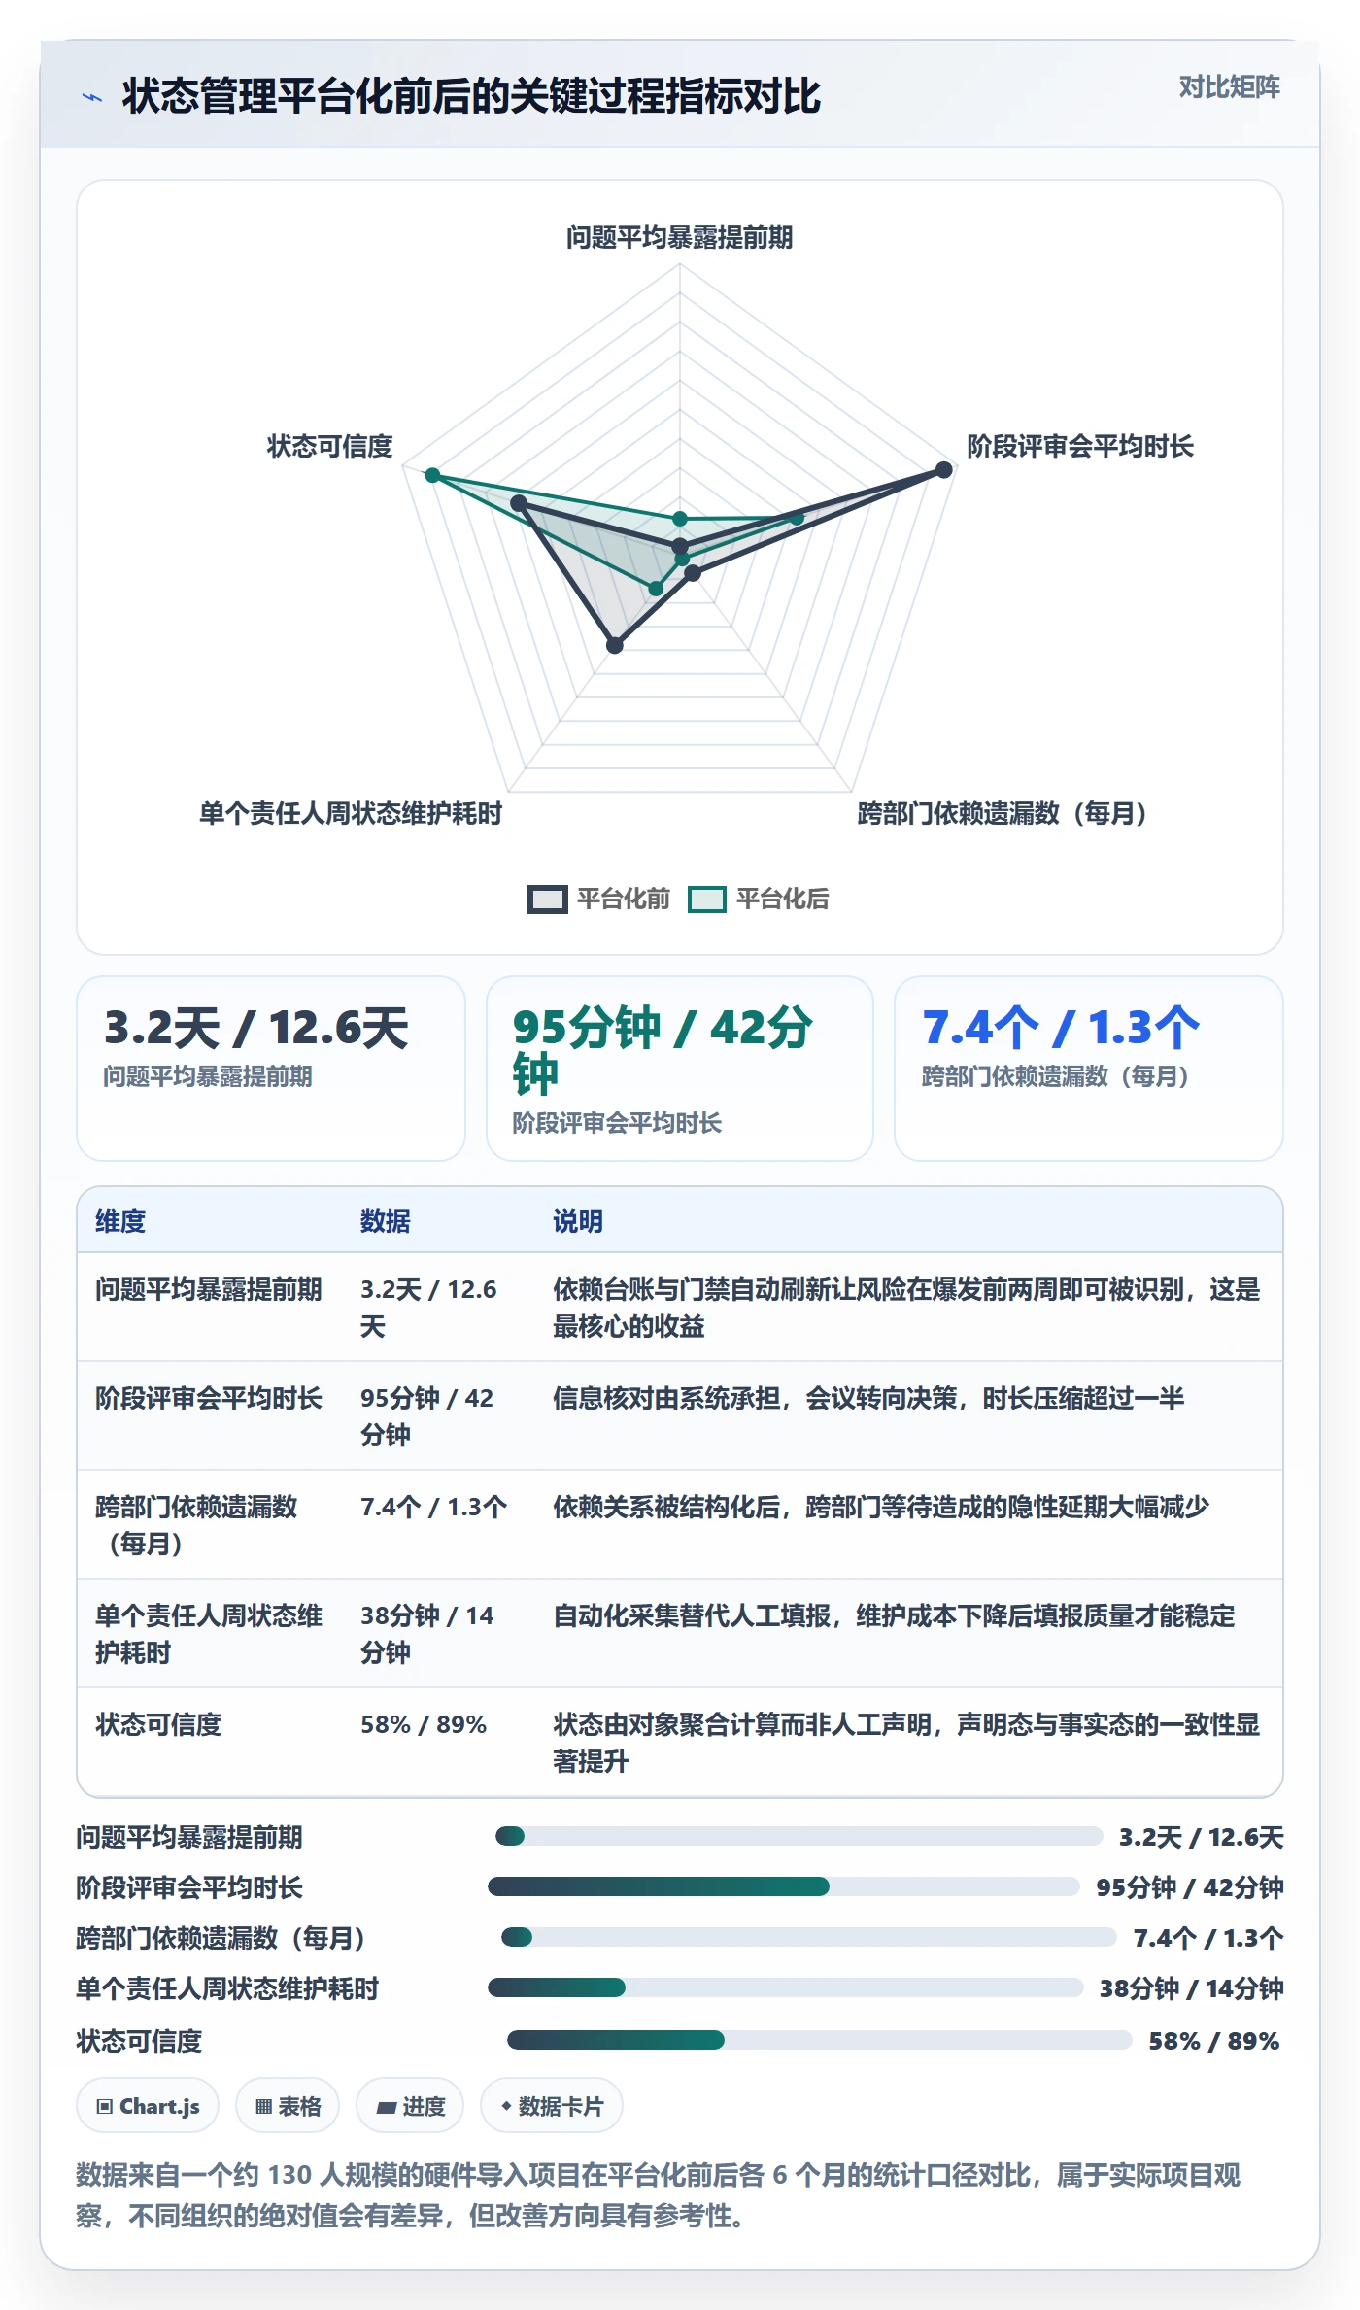1360x2310 pixels.
Task: Click progress bar for 问题平均暴露提前期
Action: tap(799, 1836)
